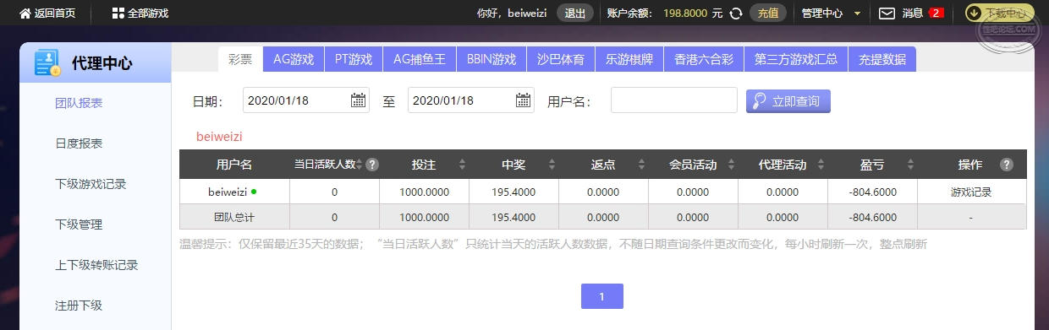Sort the 会员活动 column
1049x330 pixels.
coord(731,165)
